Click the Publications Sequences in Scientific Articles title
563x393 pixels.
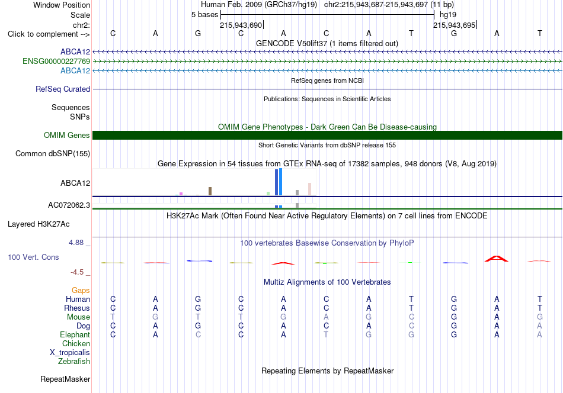pyautogui.click(x=327, y=99)
